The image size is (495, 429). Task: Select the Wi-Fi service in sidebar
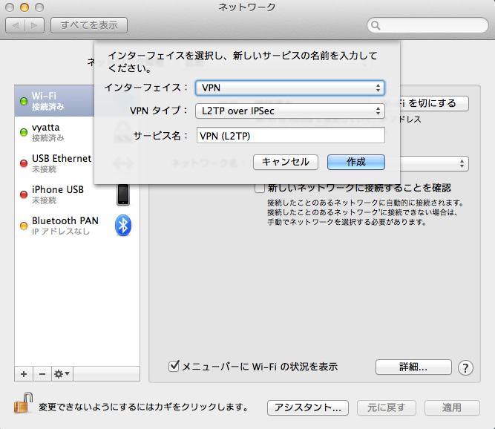pyautogui.click(x=56, y=101)
